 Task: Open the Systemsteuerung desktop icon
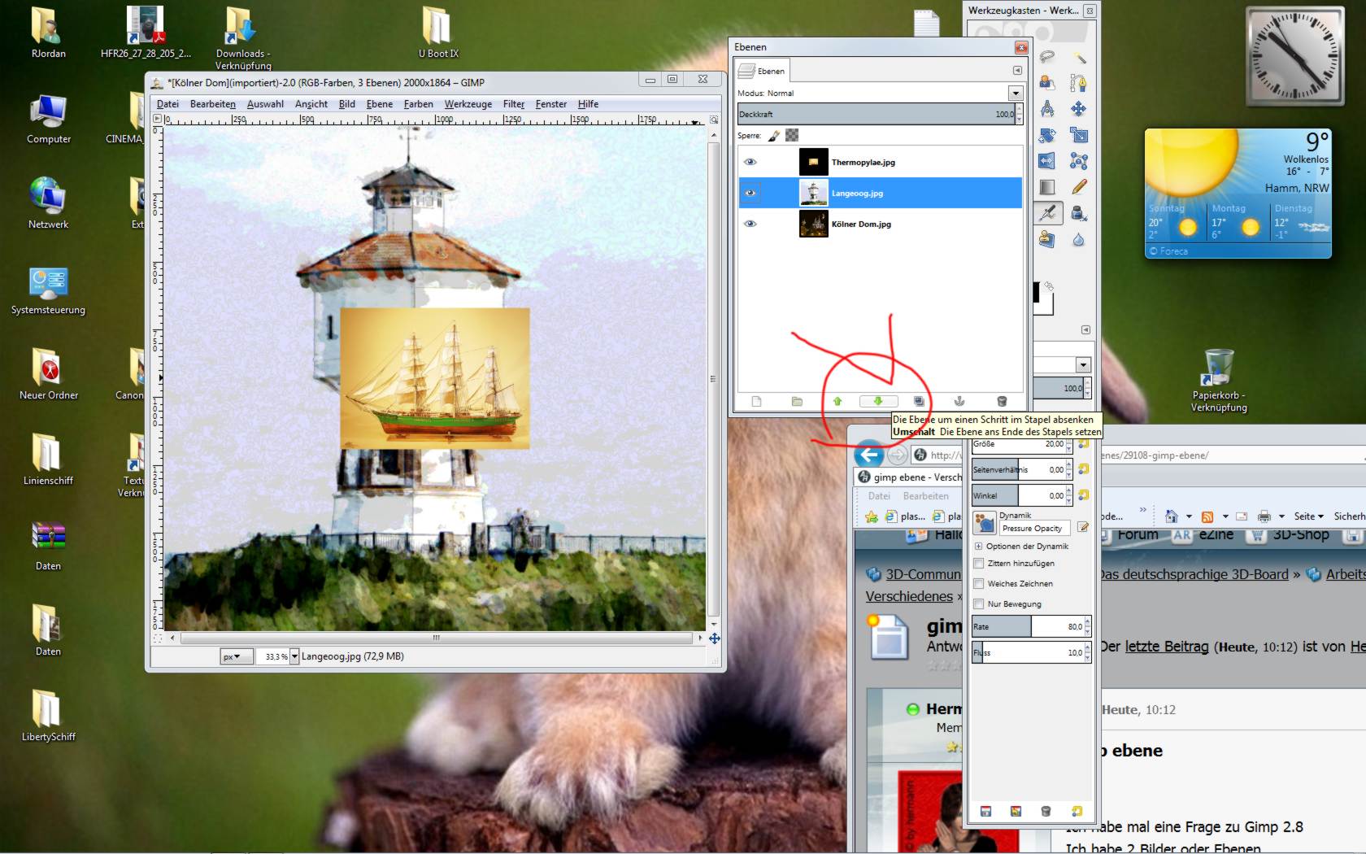[48, 291]
